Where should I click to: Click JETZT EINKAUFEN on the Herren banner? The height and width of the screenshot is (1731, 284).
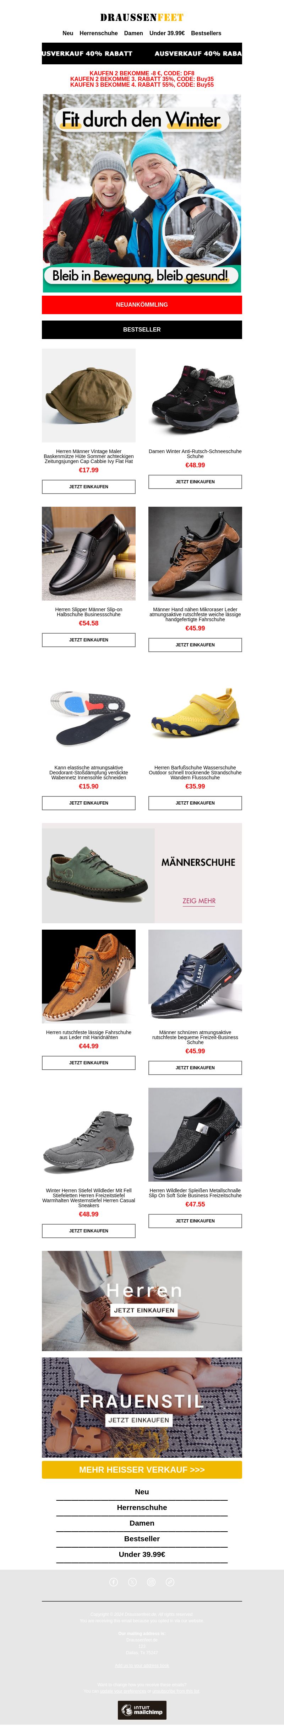(x=144, y=1310)
